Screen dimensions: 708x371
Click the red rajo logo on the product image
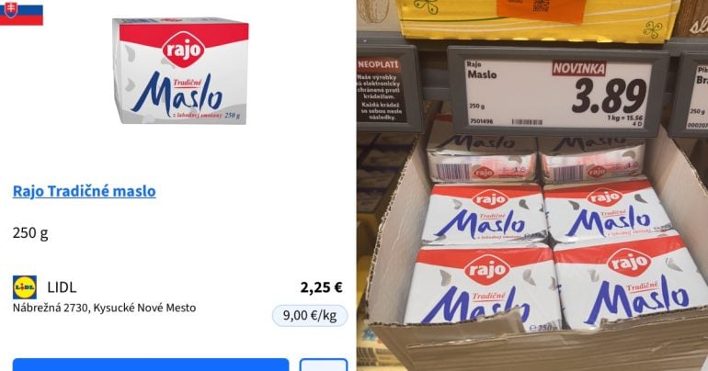183,50
